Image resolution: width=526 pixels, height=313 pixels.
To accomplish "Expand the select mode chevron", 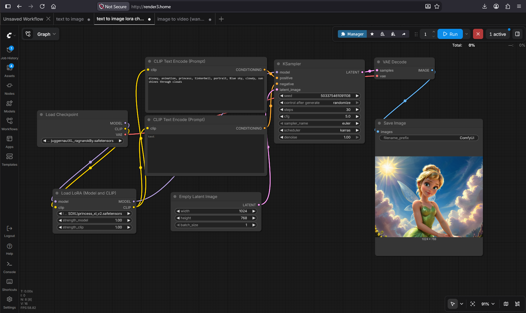I will (x=462, y=304).
